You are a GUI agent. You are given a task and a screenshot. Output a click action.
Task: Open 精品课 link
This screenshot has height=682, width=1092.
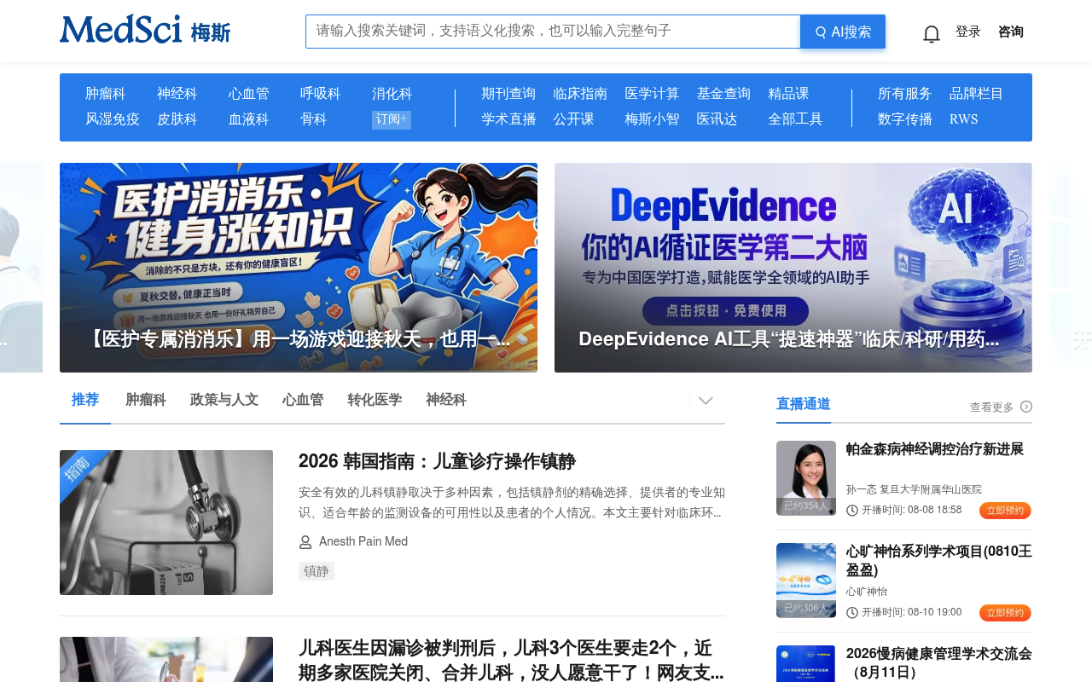pyautogui.click(x=788, y=94)
